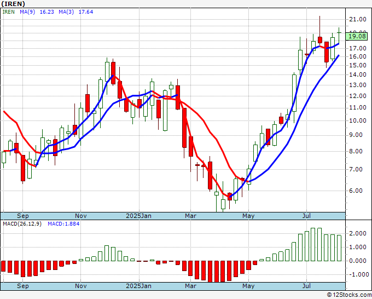This screenshot has width=372, height=299.
Task: Select Mar on the MACD panel time axis
Action: click(191, 286)
